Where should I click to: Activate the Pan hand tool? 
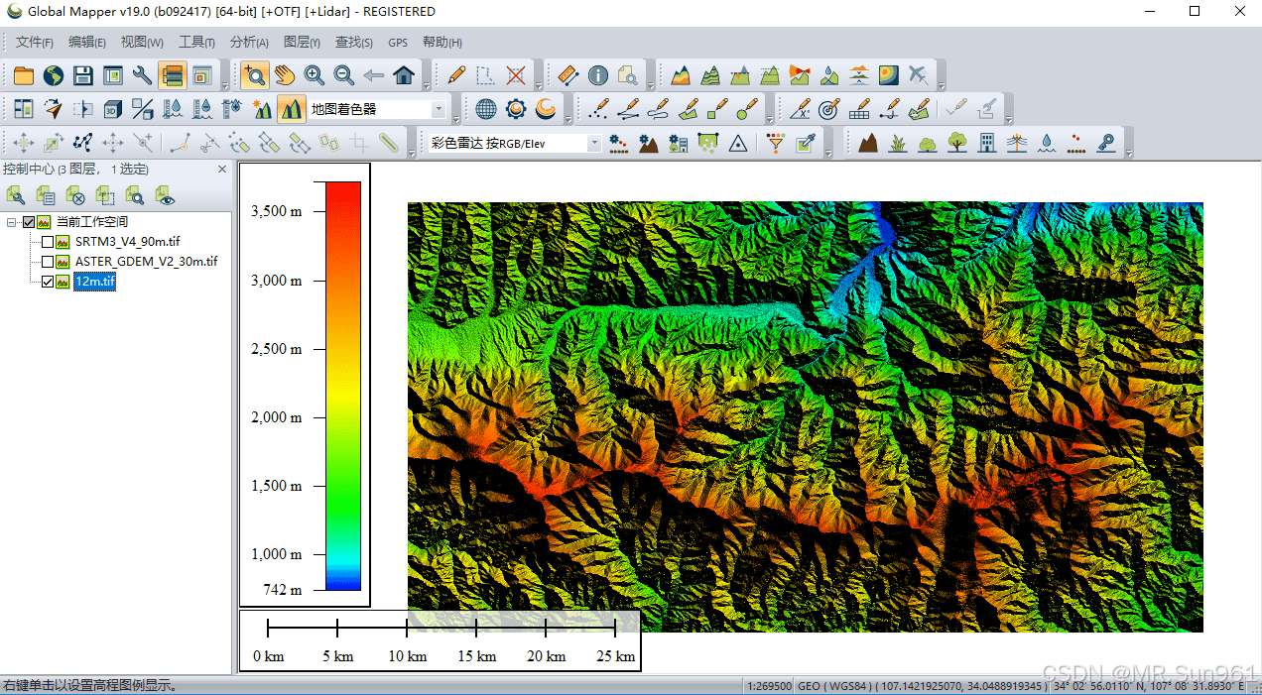[285, 75]
